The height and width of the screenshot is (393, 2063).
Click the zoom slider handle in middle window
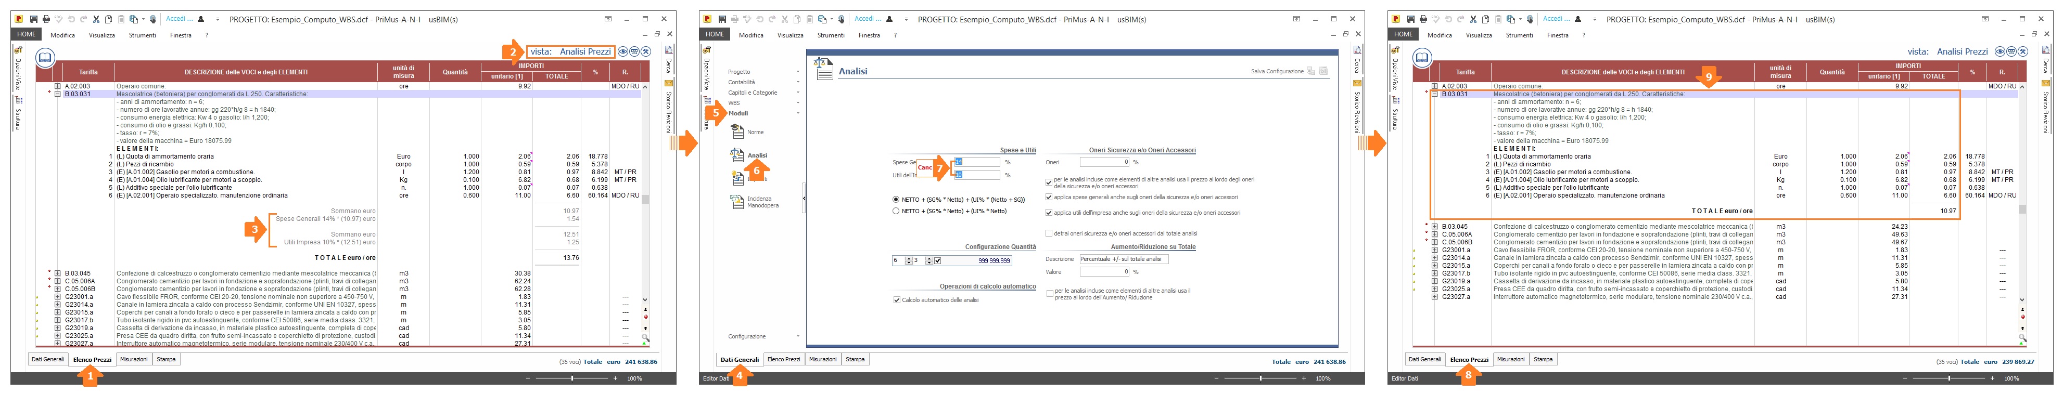(1260, 378)
